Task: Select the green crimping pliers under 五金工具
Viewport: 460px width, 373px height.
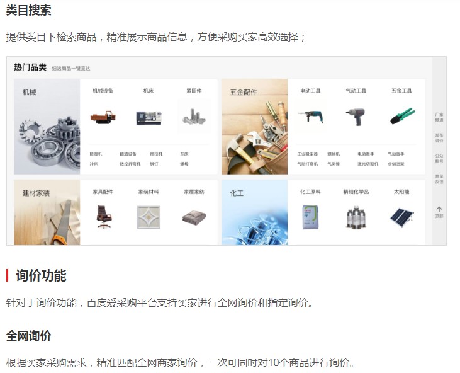Action: point(402,116)
